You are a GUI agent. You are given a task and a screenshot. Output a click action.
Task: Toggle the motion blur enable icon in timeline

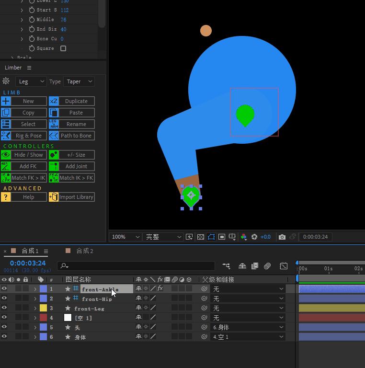267,266
